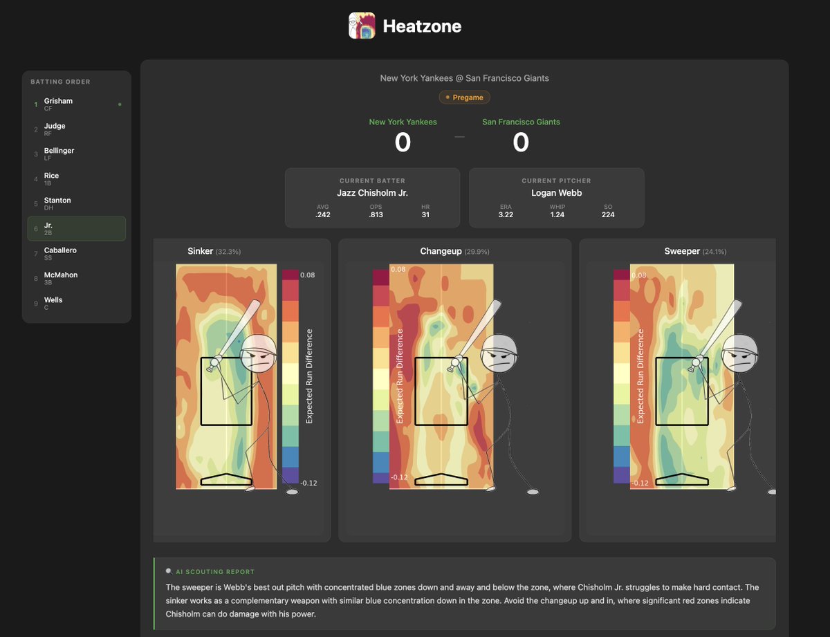Click the SO 224 stat

coord(608,211)
